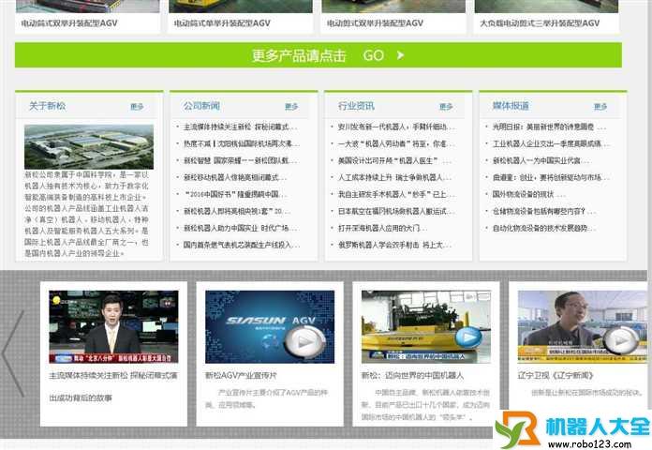This screenshot has width=652, height=450.
Task: Open article 安川发布新一代机器人
Action: (396, 127)
